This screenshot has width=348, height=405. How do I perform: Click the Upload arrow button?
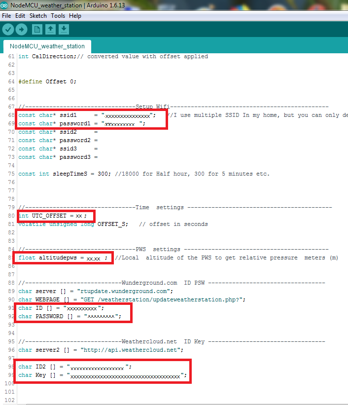pyautogui.click(x=21, y=29)
